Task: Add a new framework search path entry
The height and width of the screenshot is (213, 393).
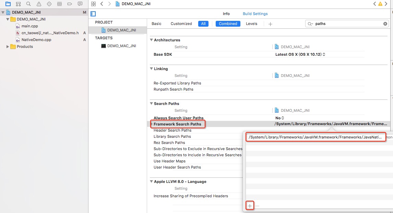Action: (250, 206)
